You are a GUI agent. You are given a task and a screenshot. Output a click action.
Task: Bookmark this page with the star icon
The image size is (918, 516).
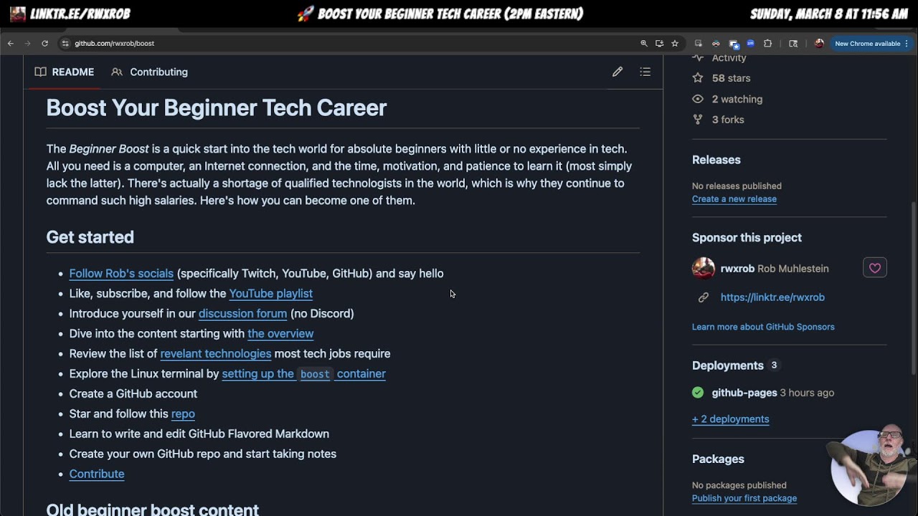(675, 44)
